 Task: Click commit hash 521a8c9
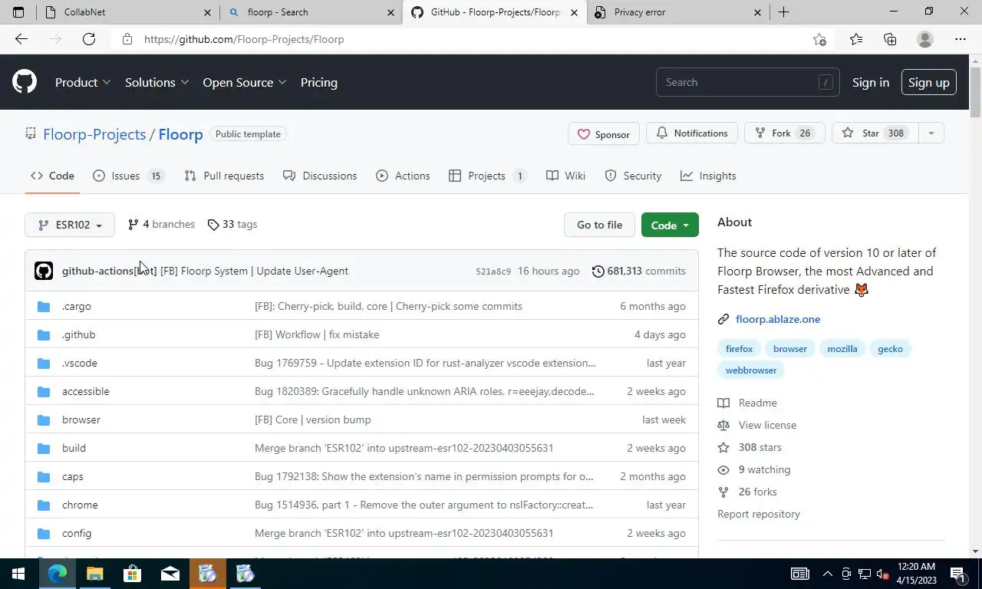click(x=493, y=271)
